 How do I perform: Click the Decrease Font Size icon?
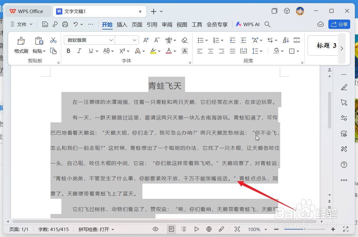[x=157, y=40]
